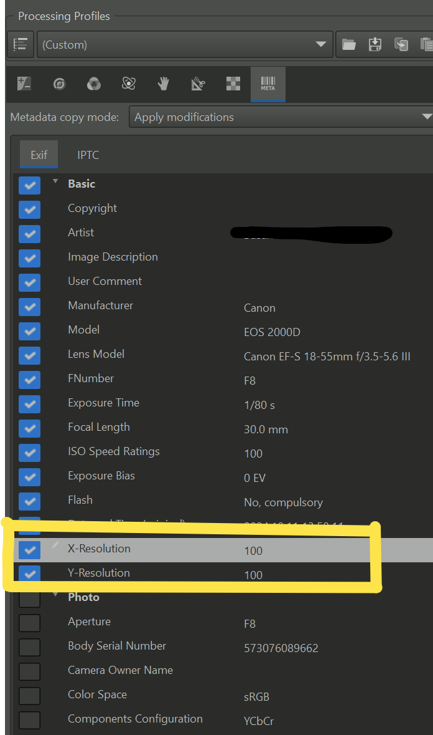
Task: Open the Raw tab checkerboard icon
Action: (233, 84)
